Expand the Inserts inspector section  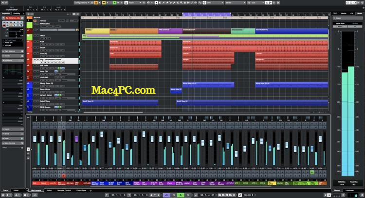click(x=13, y=129)
